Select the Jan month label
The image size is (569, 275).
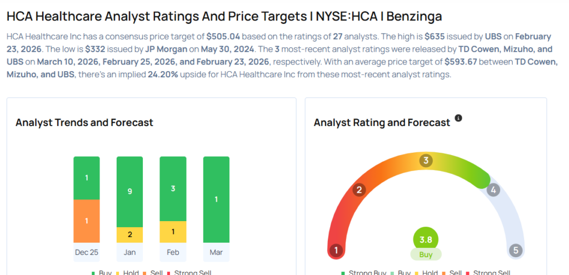click(x=129, y=252)
